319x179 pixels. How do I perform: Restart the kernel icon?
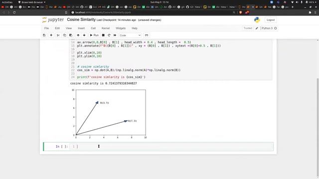click(x=109, y=35)
